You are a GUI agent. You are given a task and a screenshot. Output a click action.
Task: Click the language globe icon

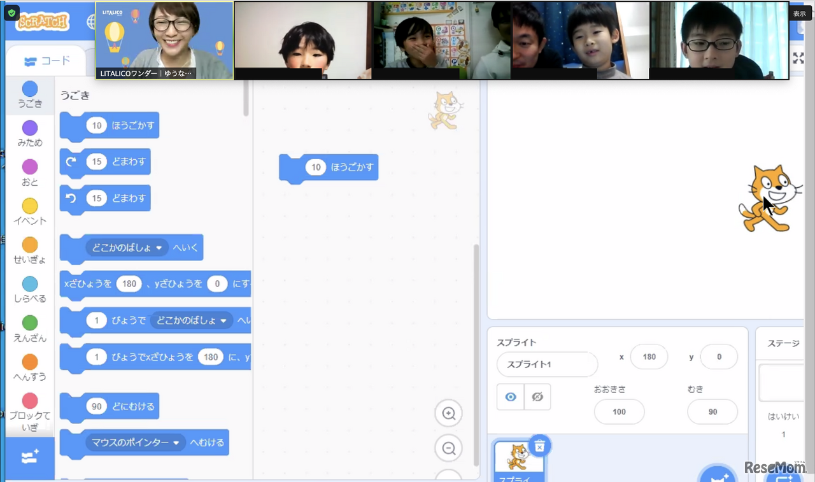pyautogui.click(x=90, y=22)
